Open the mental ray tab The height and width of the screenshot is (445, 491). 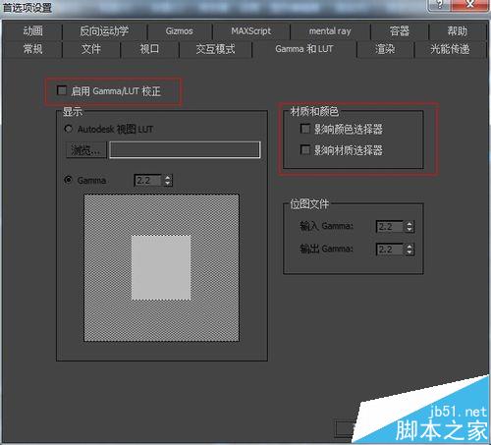(x=330, y=31)
